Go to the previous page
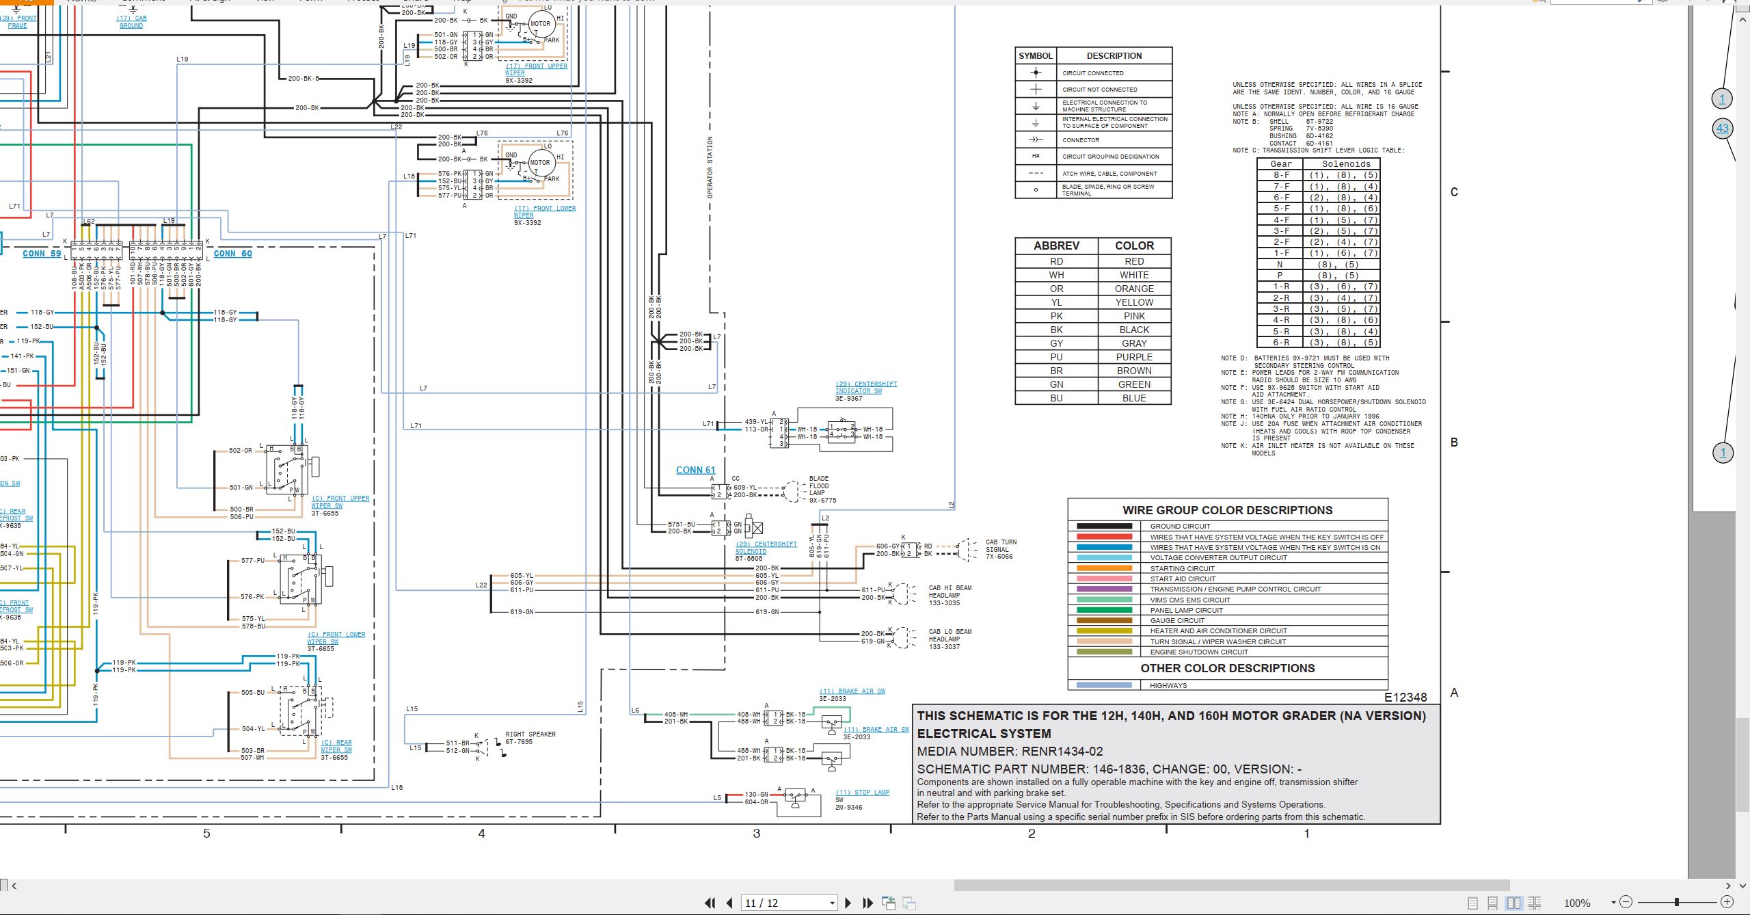Image resolution: width=1750 pixels, height=915 pixels. (729, 903)
